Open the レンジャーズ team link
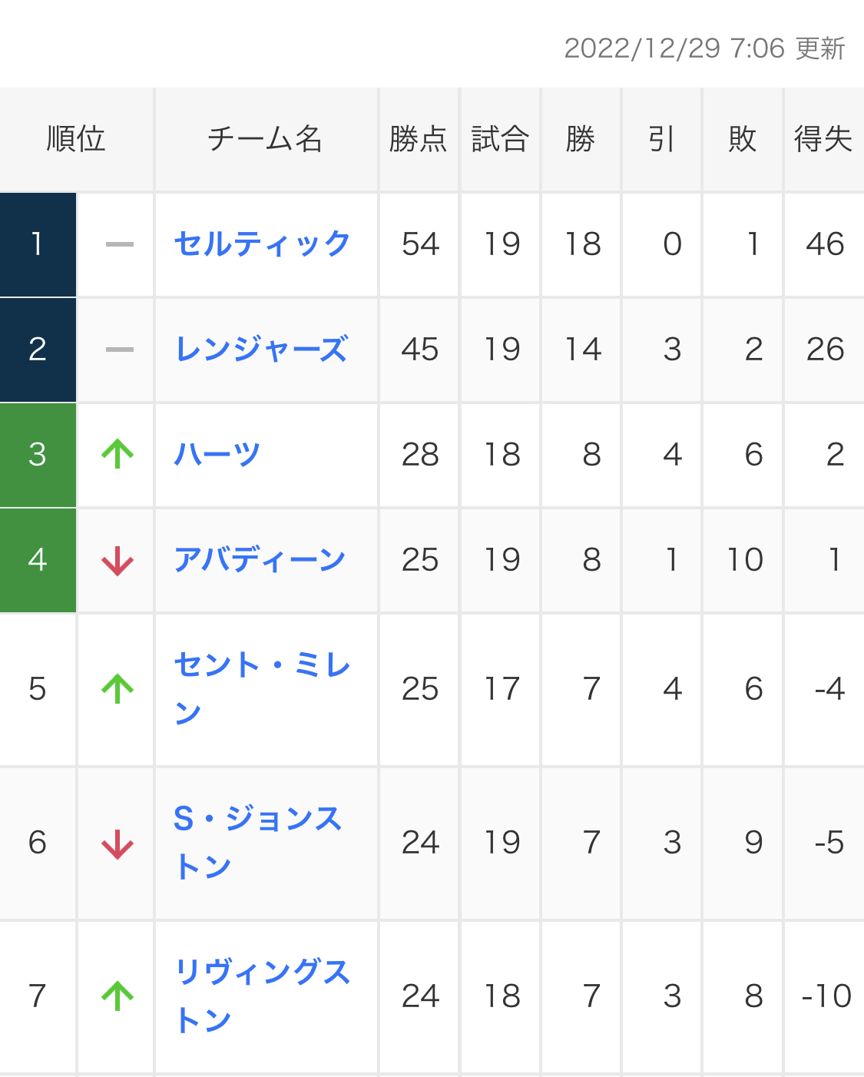 [262, 349]
